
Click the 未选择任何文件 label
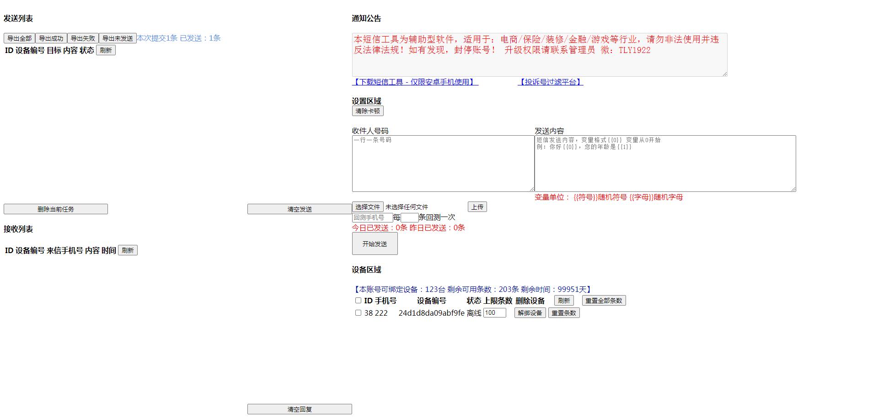pos(407,207)
